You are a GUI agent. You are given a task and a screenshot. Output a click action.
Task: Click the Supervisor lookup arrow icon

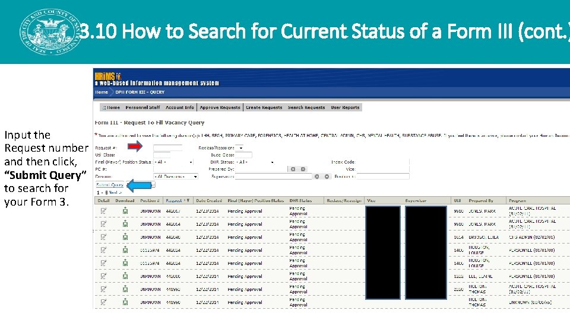pyautogui.click(x=327, y=177)
